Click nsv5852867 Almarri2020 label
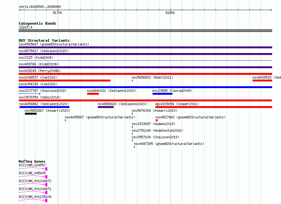 point(47,111)
